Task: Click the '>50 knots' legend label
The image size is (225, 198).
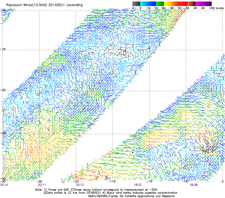Action: pyautogui.click(x=216, y=8)
